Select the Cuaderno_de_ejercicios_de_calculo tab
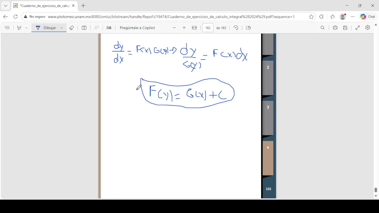379x213 pixels. coord(44,6)
